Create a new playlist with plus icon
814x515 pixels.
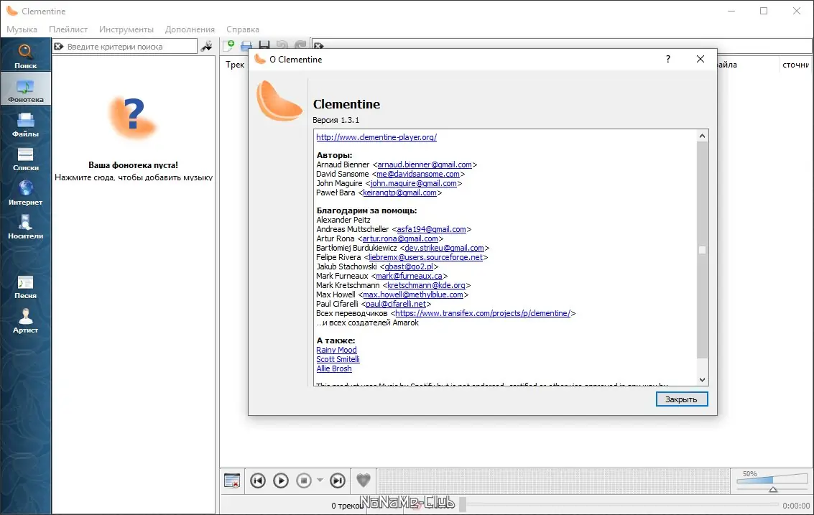click(229, 46)
